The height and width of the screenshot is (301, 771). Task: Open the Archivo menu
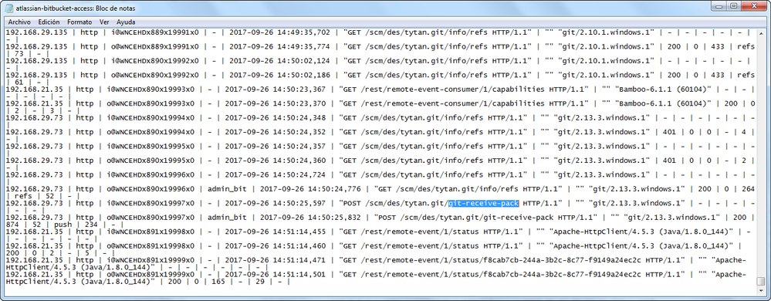click(19, 22)
